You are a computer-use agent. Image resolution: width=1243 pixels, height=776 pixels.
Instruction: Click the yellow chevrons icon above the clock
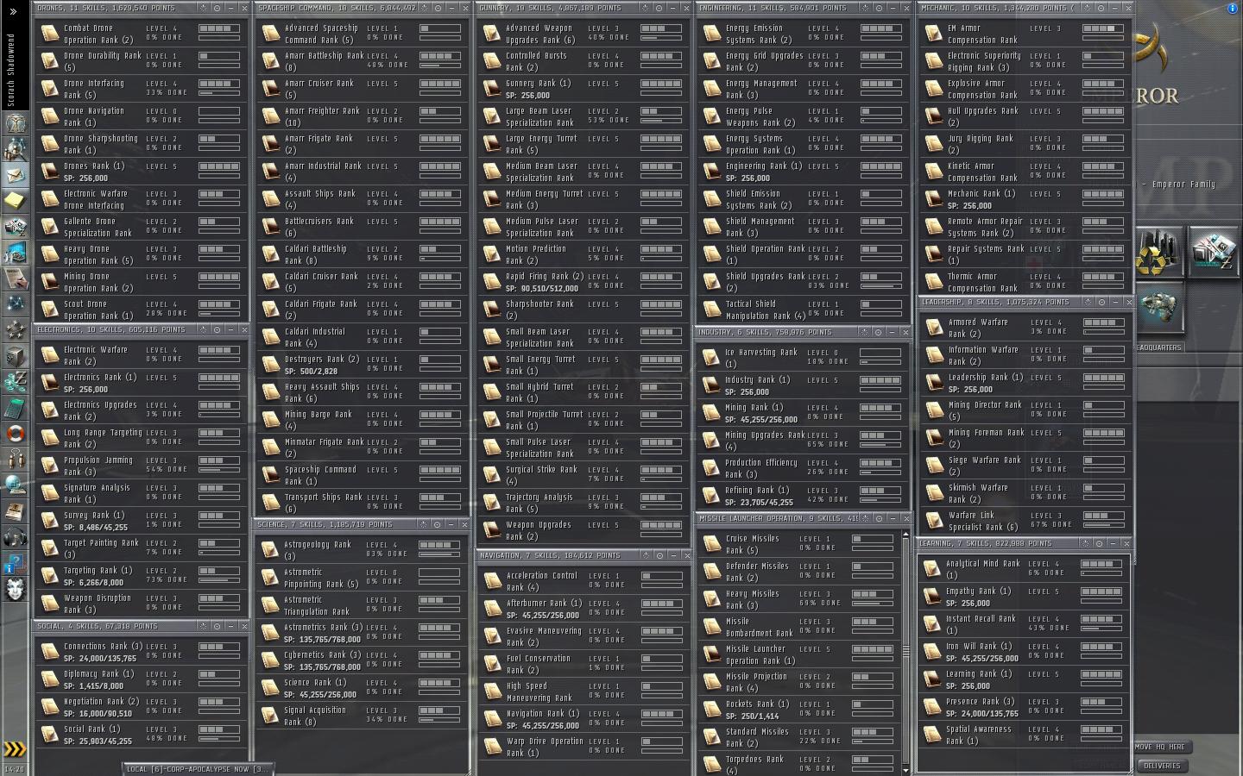click(15, 748)
